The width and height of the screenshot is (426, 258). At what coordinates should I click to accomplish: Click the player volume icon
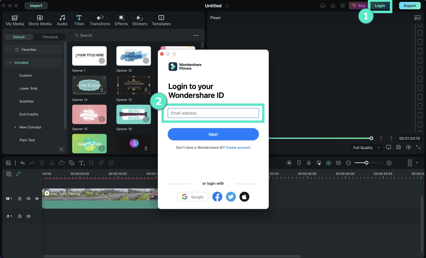408,147
